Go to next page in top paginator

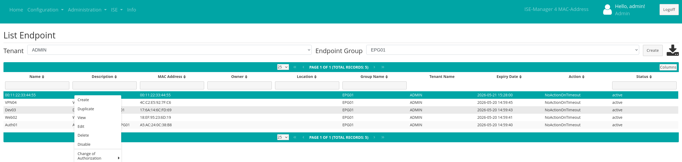pos(374,67)
